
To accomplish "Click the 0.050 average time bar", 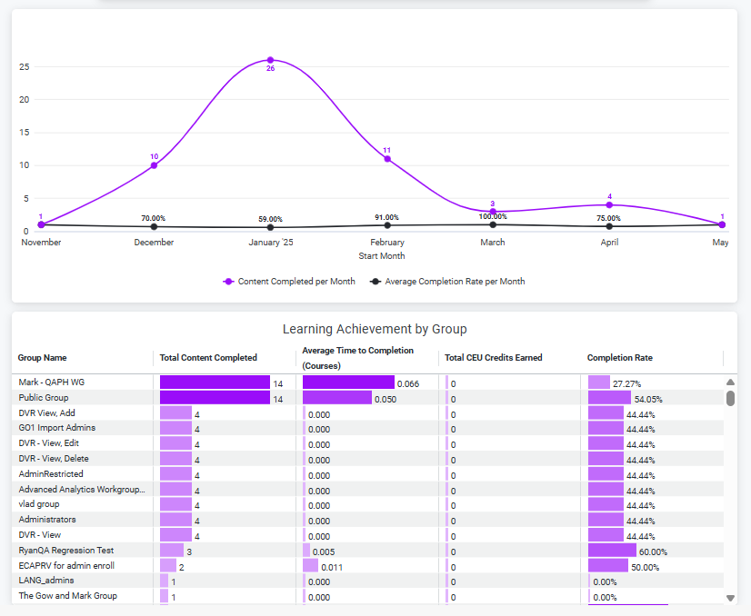I will point(337,398).
